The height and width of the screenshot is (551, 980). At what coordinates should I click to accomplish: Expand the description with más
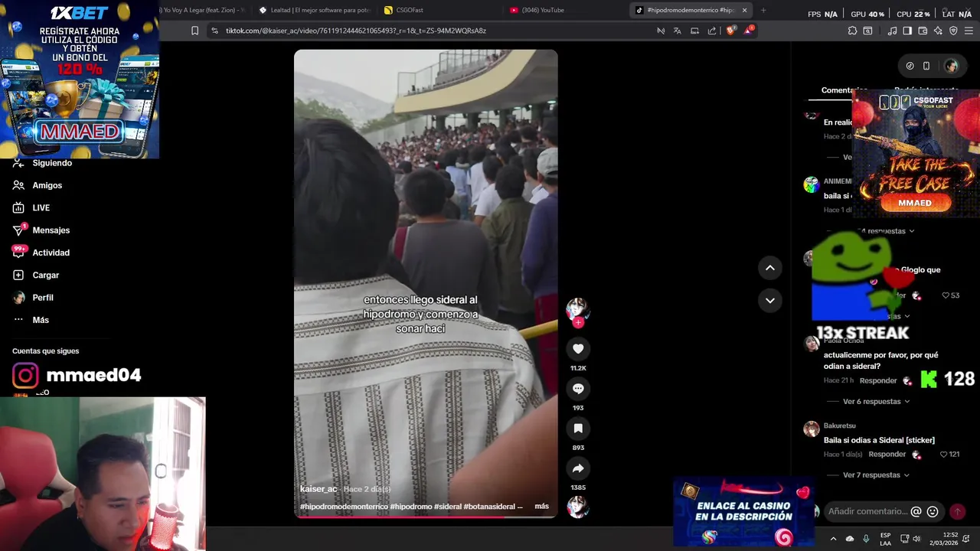click(541, 507)
